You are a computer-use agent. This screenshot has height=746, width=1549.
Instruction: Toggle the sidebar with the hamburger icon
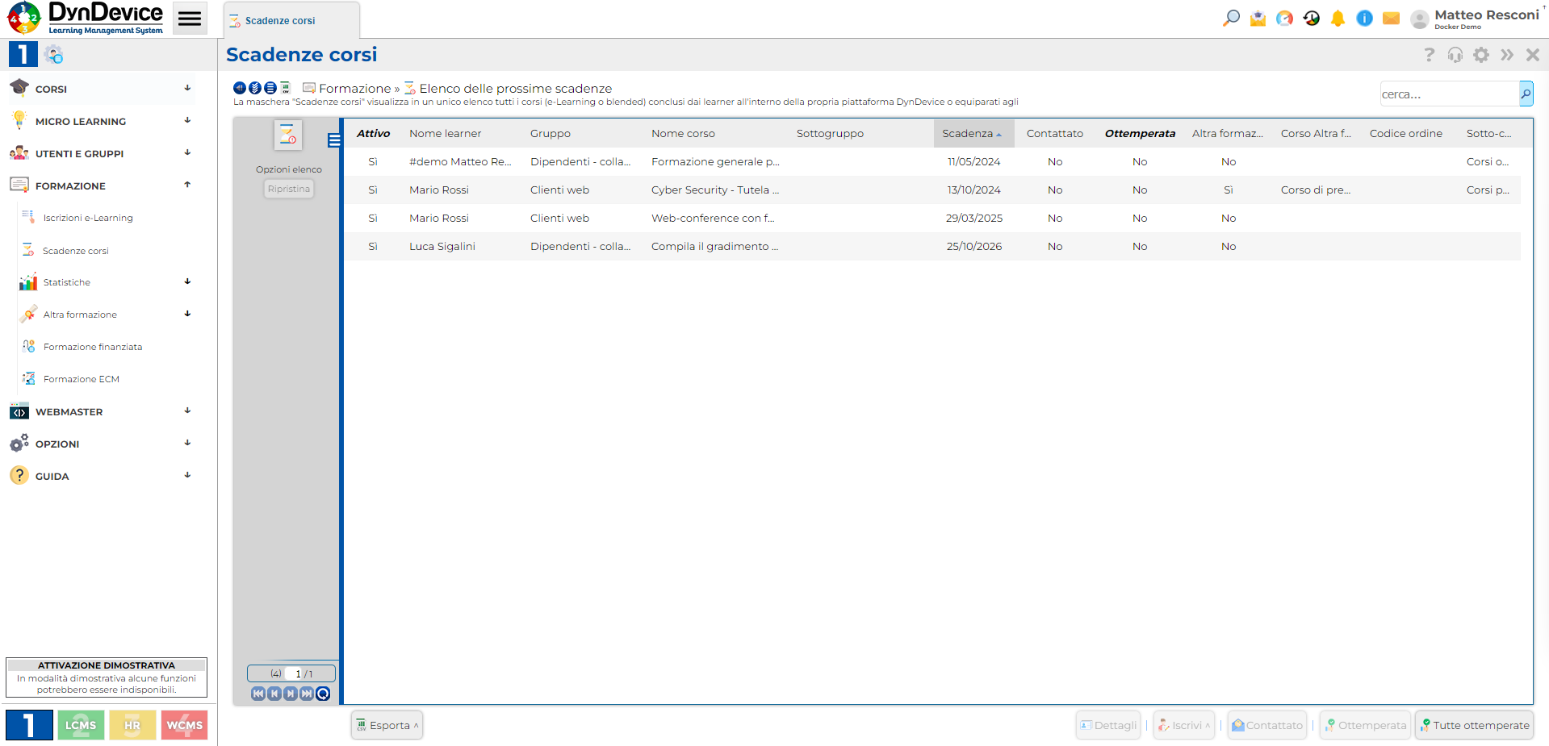point(190,17)
